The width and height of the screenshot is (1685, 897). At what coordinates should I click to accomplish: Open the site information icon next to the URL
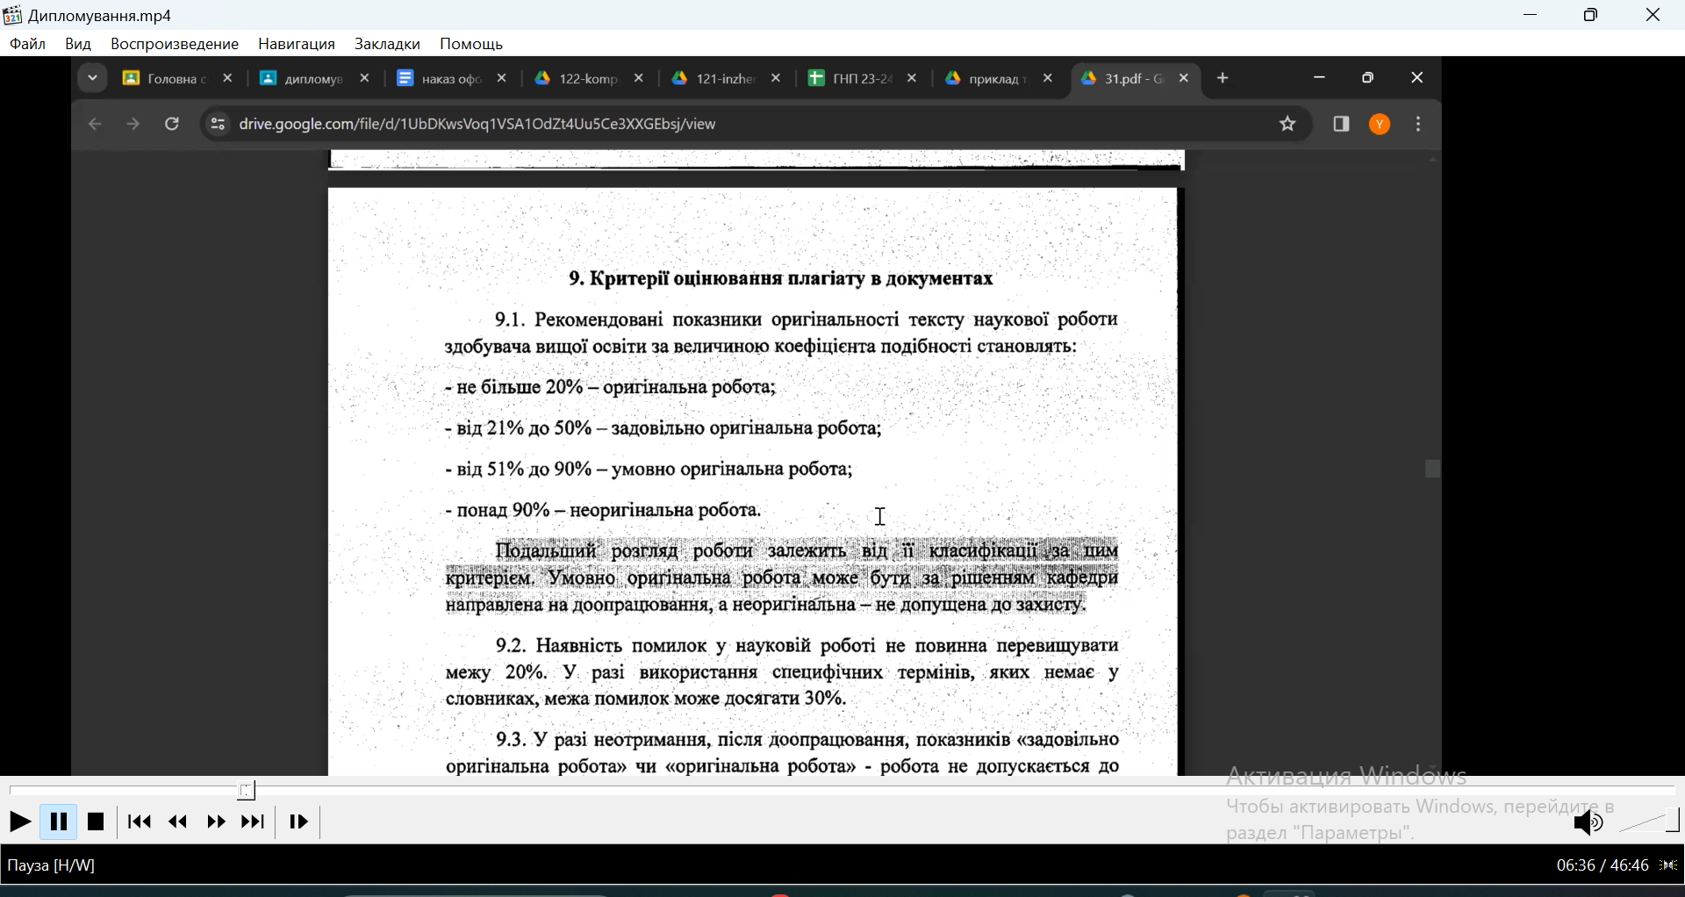(x=217, y=125)
